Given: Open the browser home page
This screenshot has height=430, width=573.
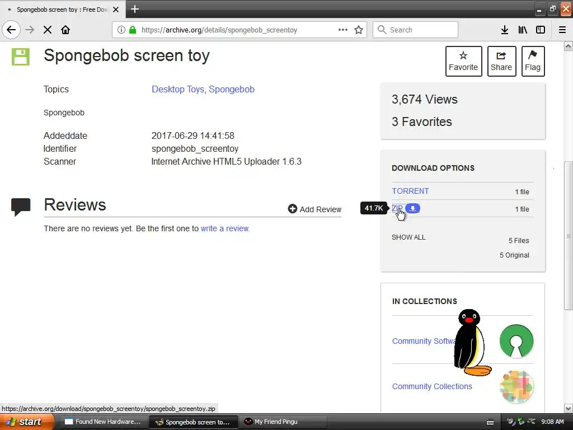Looking at the screenshot, I should [x=65, y=30].
